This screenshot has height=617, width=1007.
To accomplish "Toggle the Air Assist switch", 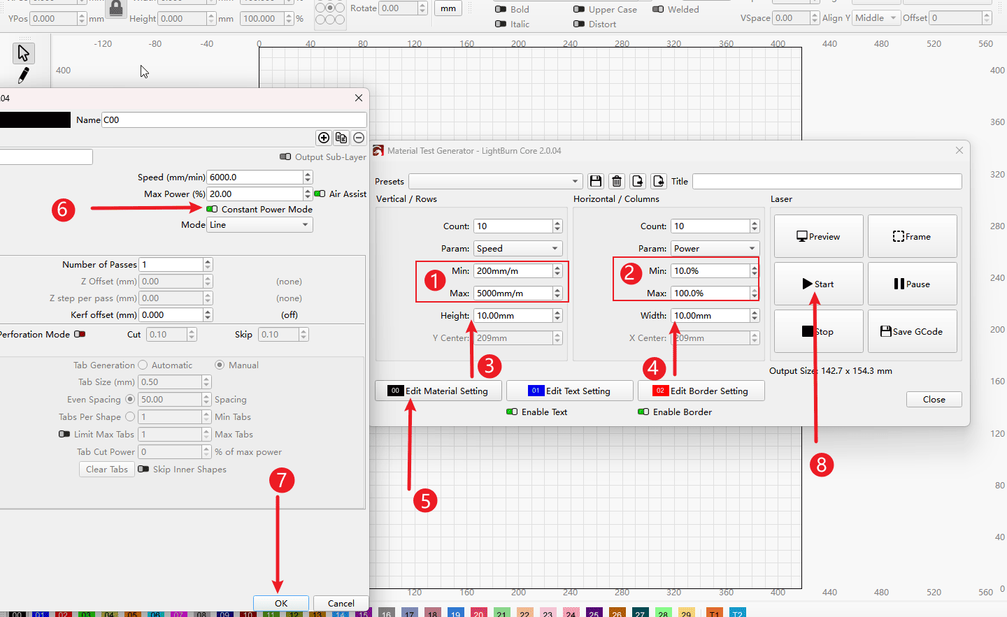I will click(320, 194).
